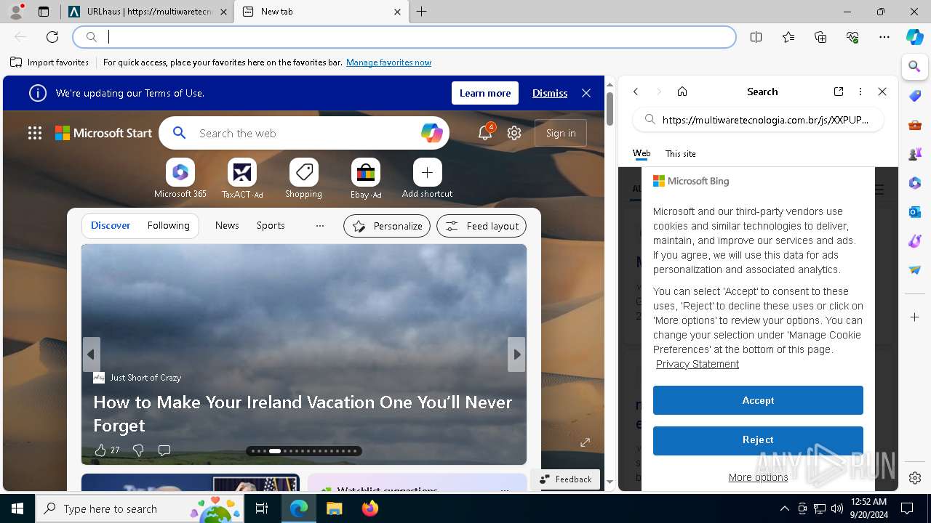Viewport: 931px width, 523px height.
Task: Show hidden system tray icons
Action: (784, 508)
